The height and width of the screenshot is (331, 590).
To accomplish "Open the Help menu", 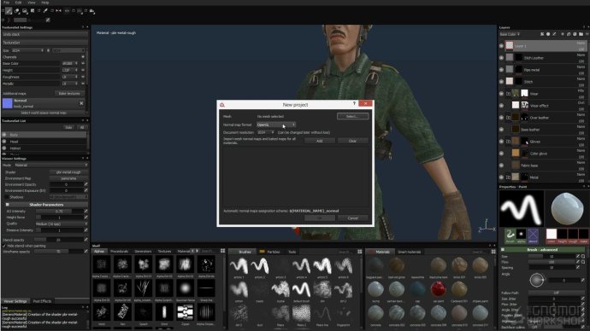I will click(44, 3).
